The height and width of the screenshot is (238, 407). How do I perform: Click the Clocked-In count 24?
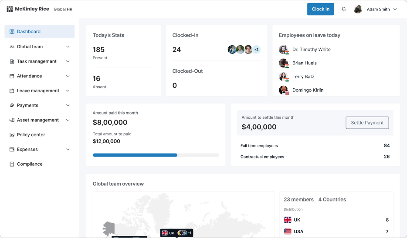click(176, 50)
